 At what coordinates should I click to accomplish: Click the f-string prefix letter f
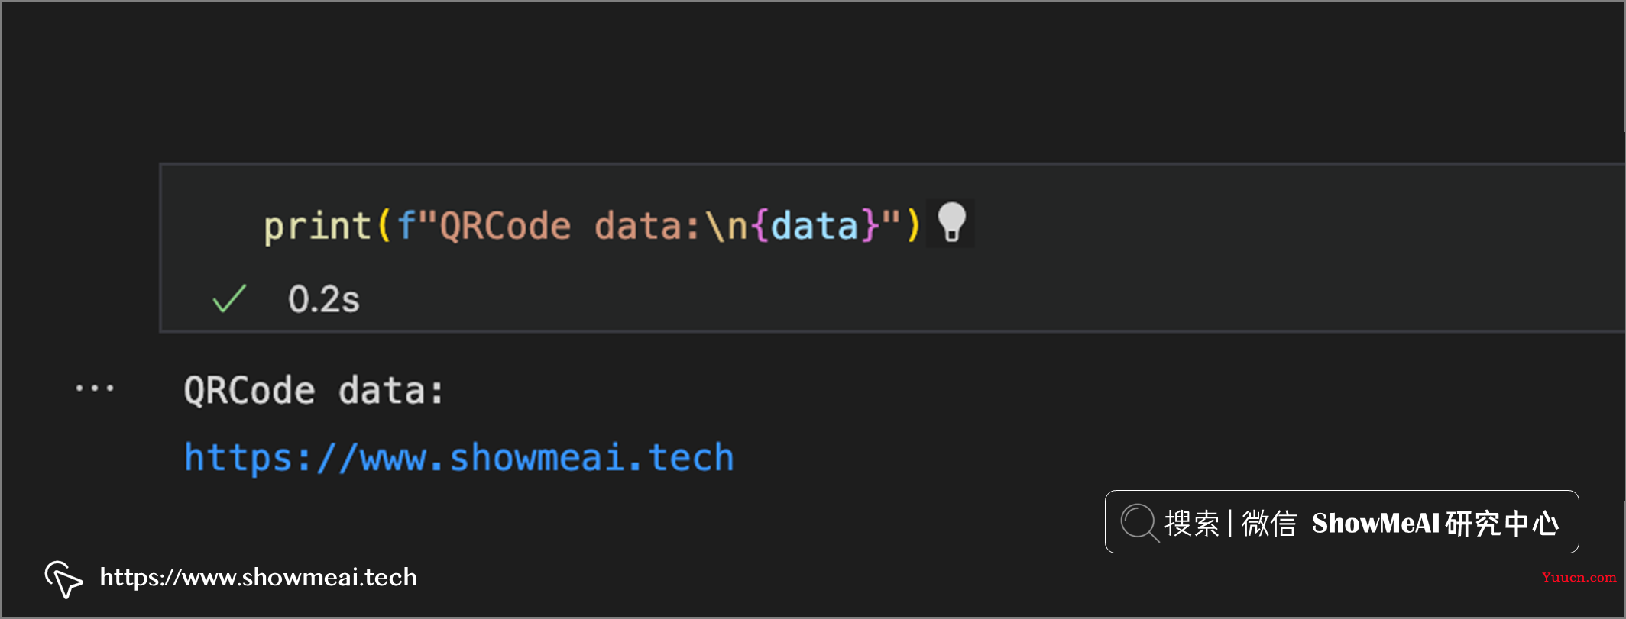click(406, 226)
